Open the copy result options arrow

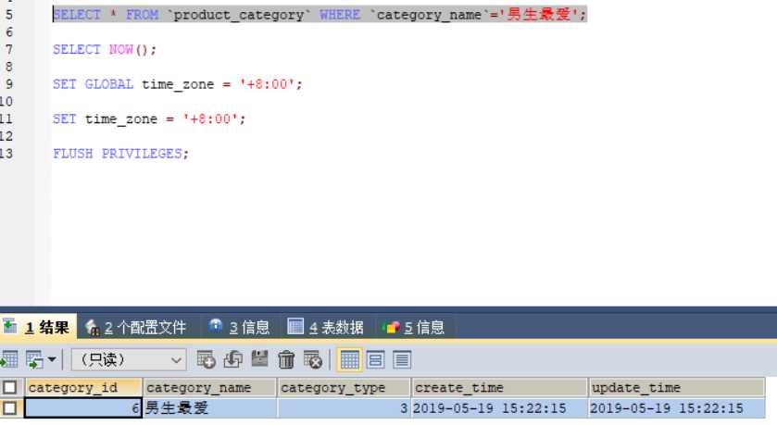click(x=52, y=359)
